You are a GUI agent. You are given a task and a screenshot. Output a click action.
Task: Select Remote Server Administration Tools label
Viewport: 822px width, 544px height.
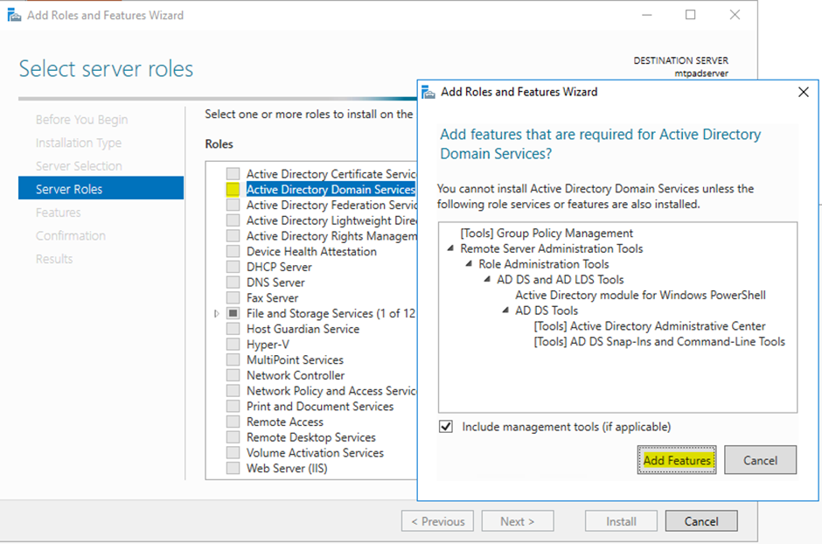(x=552, y=248)
